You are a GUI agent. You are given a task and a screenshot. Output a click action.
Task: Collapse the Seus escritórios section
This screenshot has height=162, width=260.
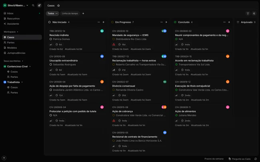pos(13,61)
